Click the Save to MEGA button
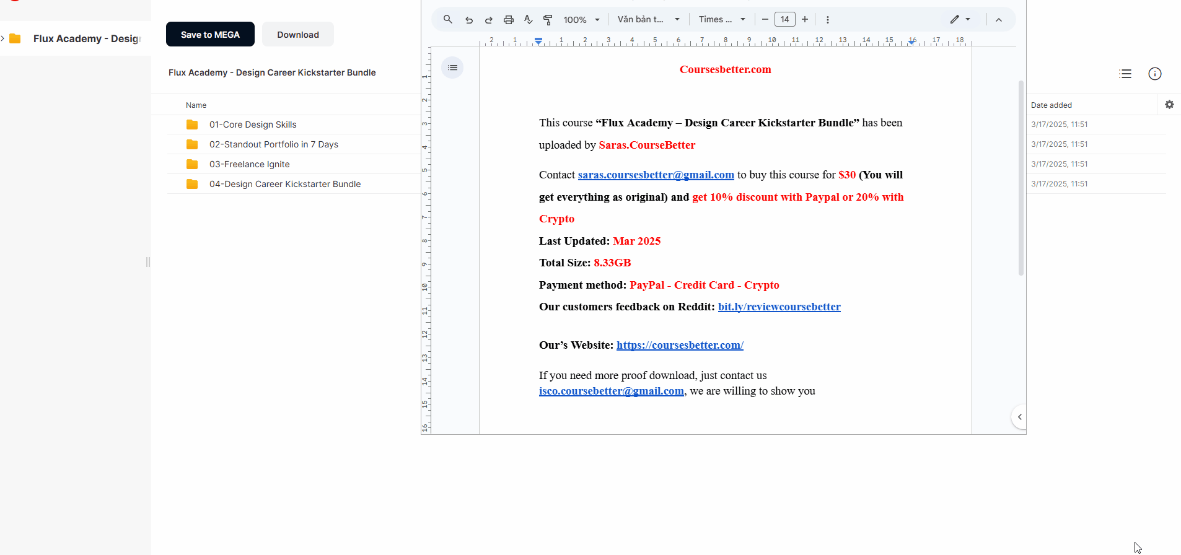The height and width of the screenshot is (555, 1181). coord(210,35)
